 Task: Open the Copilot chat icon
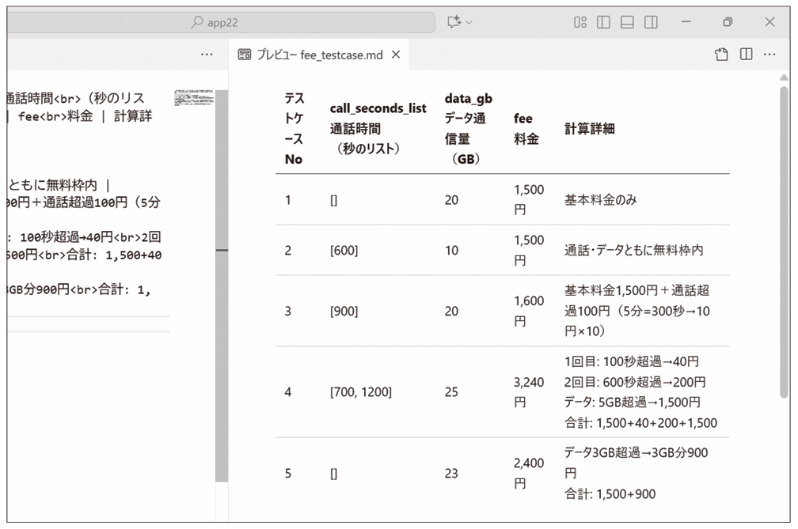click(454, 22)
